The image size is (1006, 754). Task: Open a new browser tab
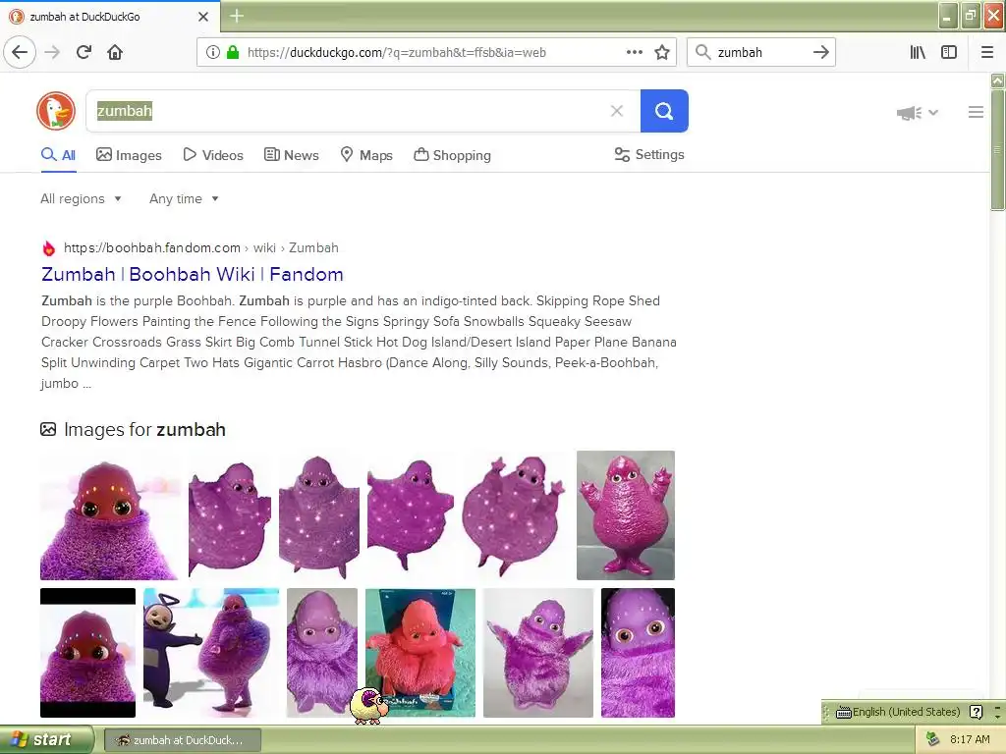coord(237,16)
